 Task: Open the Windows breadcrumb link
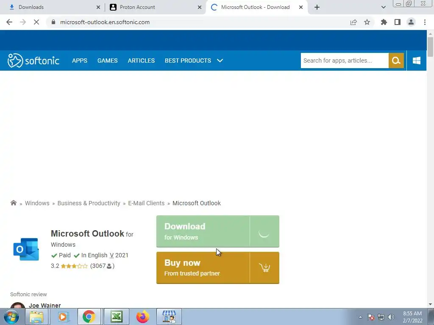(x=37, y=203)
